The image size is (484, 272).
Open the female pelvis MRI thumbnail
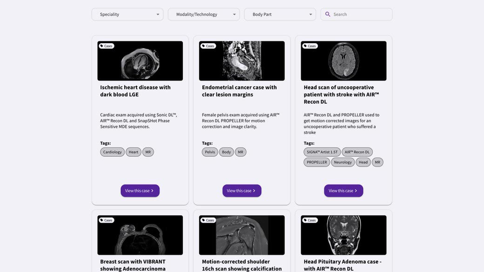coord(242,61)
